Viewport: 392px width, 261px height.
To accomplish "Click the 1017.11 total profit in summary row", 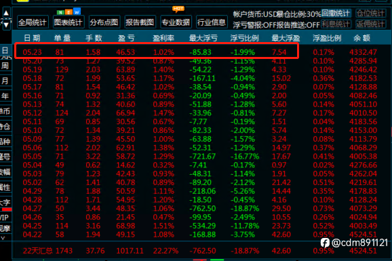I will [x=130, y=251].
